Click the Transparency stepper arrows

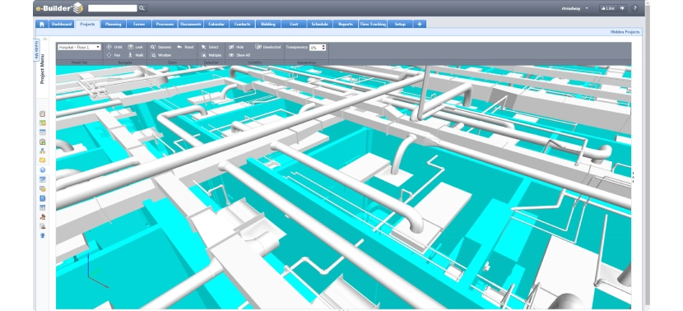tap(323, 48)
